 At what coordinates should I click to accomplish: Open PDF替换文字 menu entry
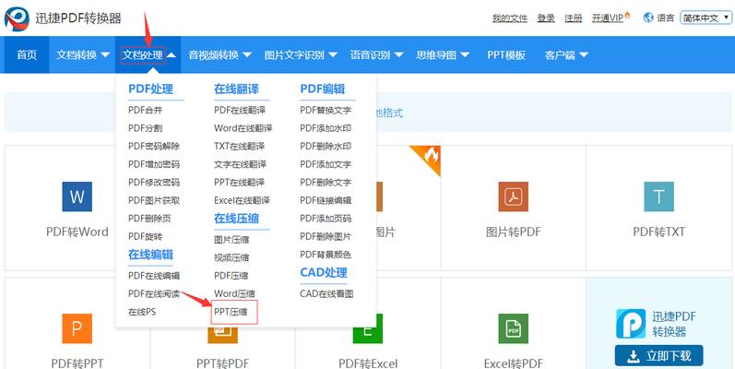point(326,110)
